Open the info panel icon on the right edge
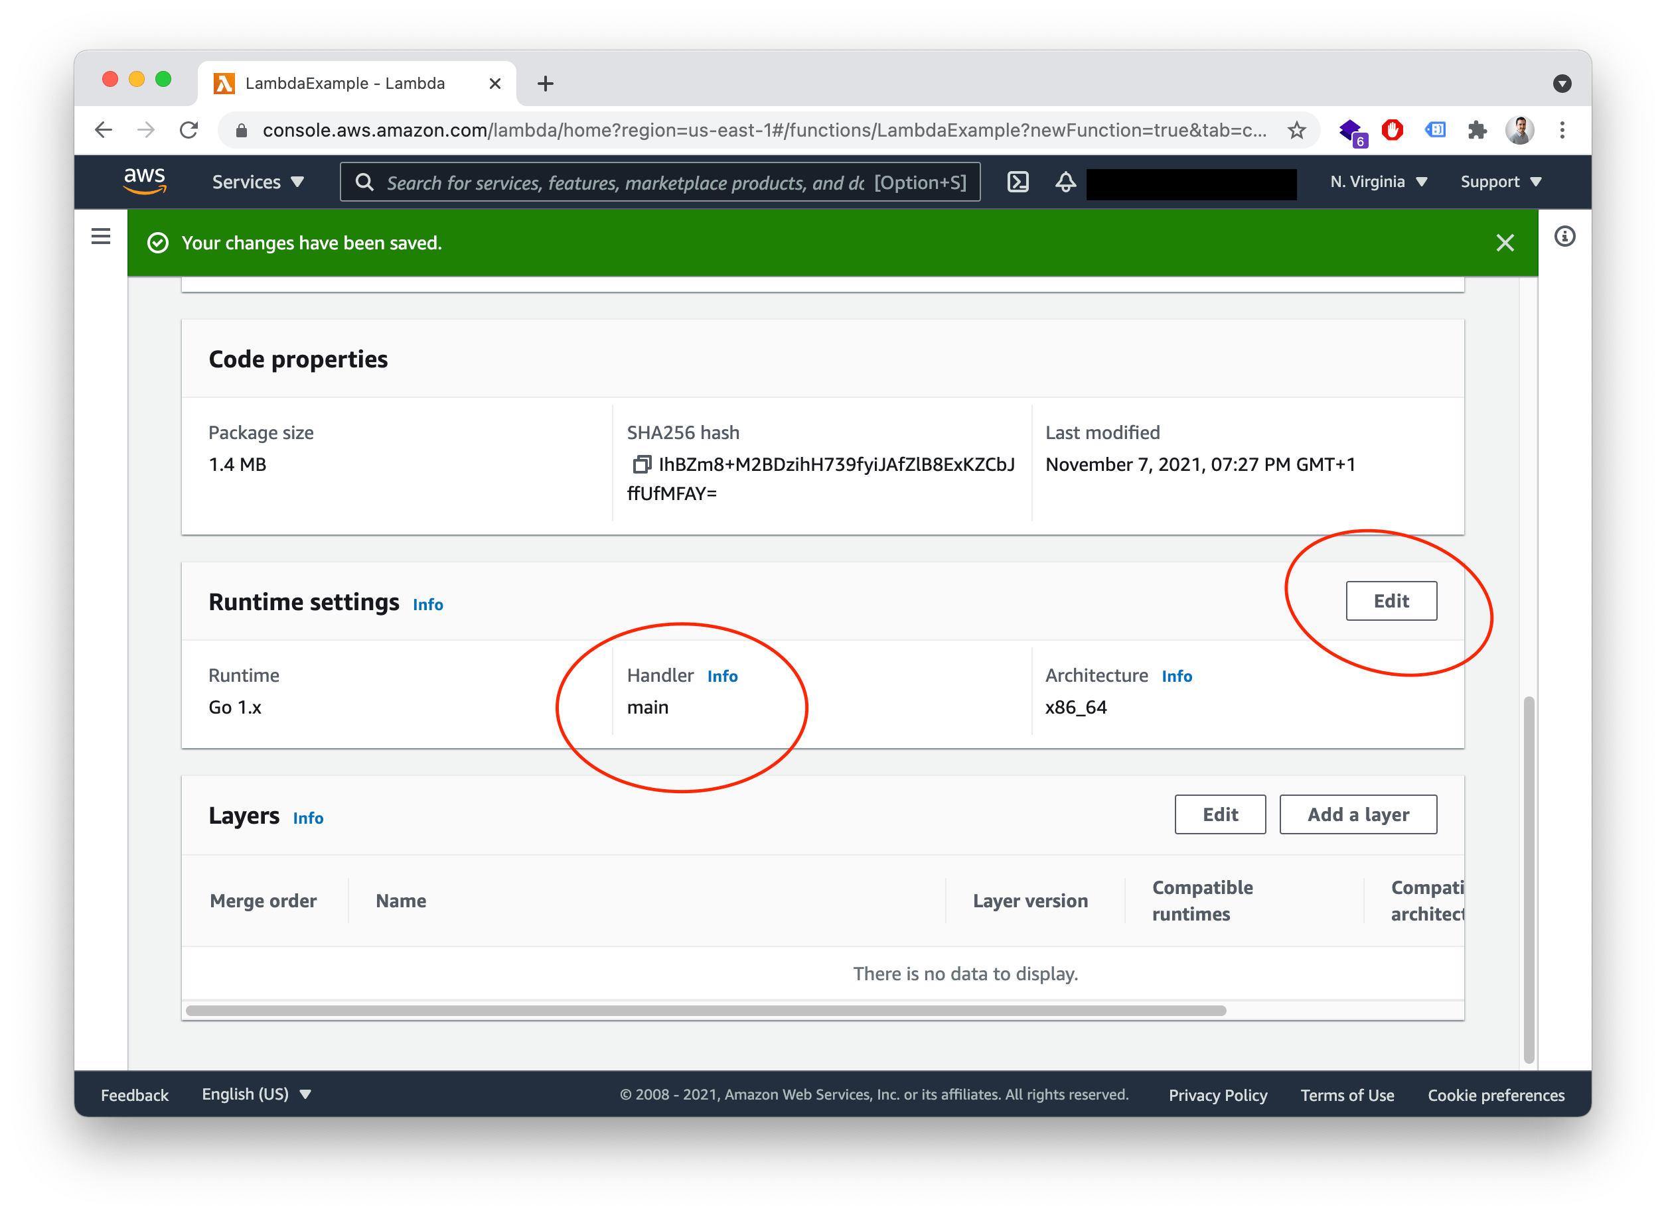The image size is (1666, 1215). (1566, 236)
